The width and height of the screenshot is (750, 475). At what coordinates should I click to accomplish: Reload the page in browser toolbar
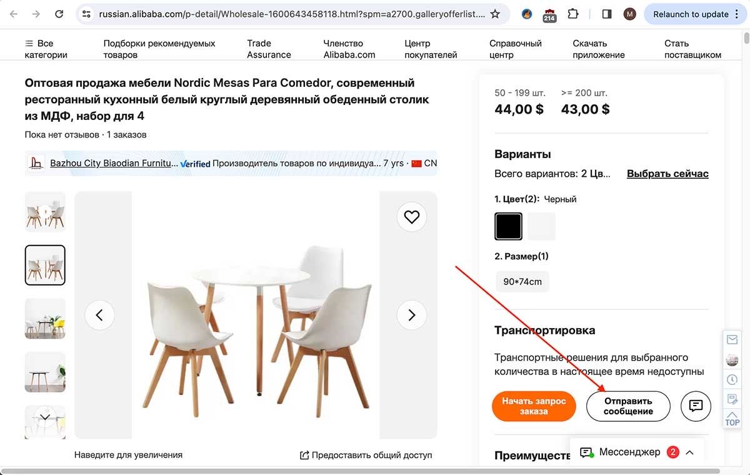pyautogui.click(x=59, y=14)
